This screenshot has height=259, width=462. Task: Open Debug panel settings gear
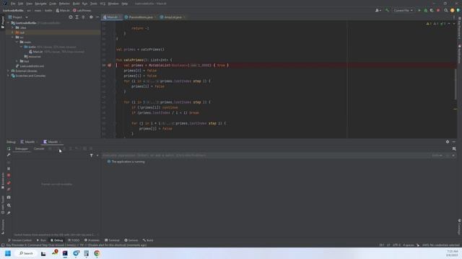pyautogui.click(x=448, y=142)
